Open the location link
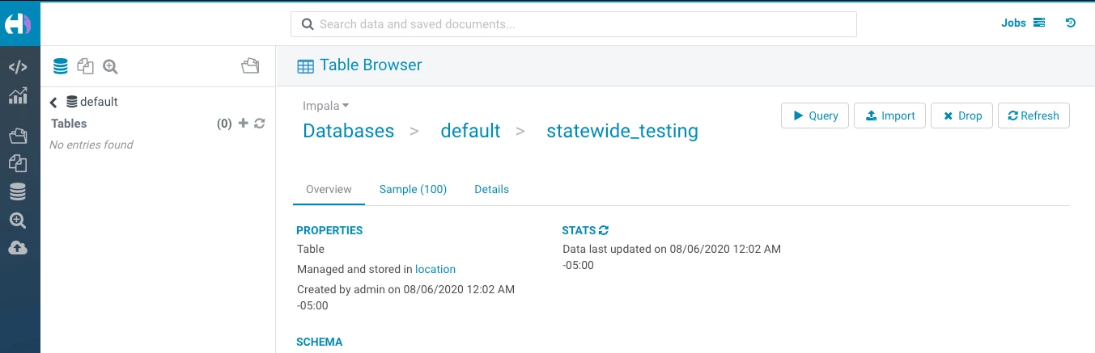Viewport: 1095px width, 353px height. (435, 269)
